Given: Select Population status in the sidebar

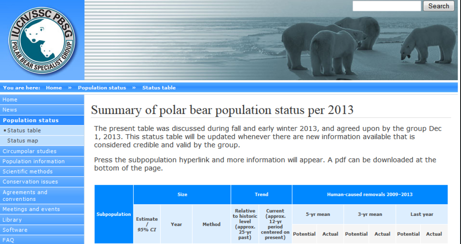Looking at the screenshot, I should click(x=31, y=120).
